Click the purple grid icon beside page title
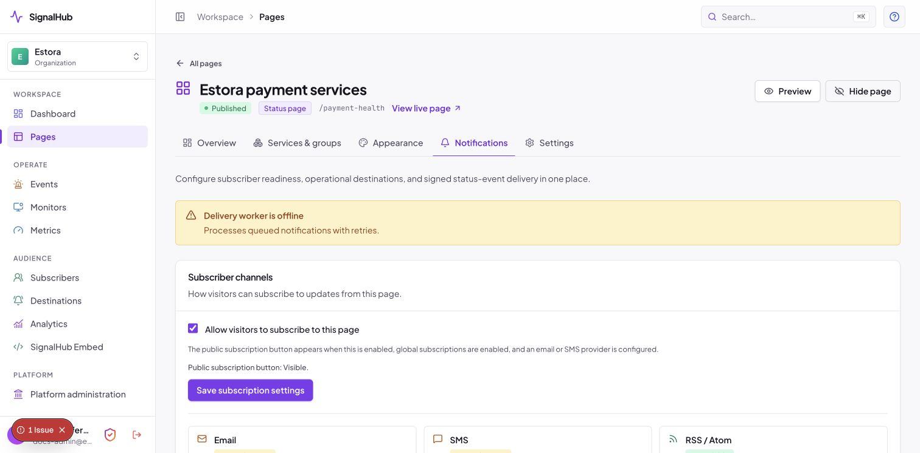The height and width of the screenshot is (453, 920). [x=183, y=89]
